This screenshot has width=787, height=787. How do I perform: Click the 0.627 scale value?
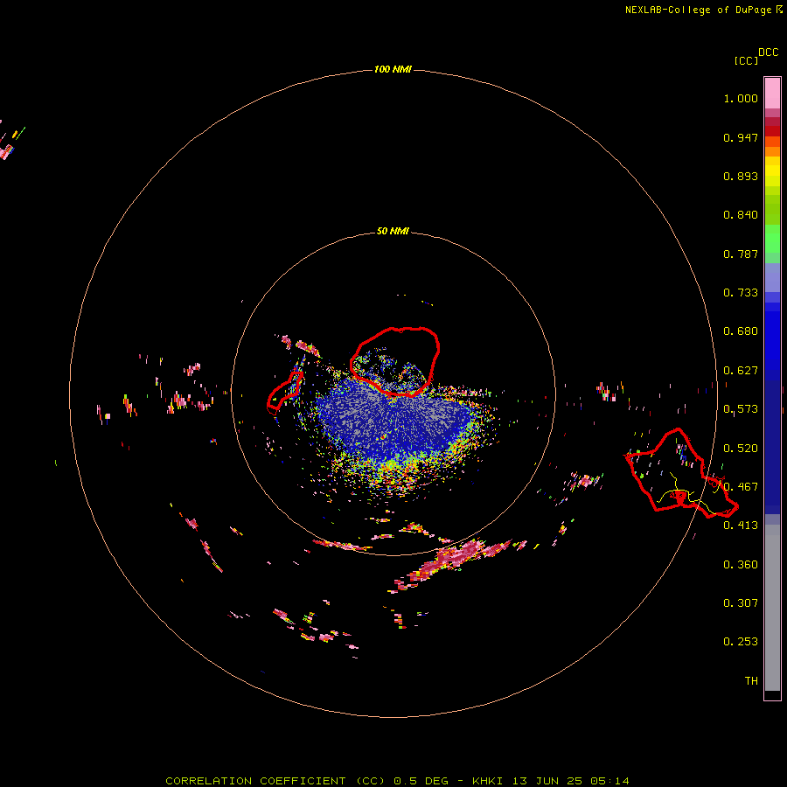(741, 371)
